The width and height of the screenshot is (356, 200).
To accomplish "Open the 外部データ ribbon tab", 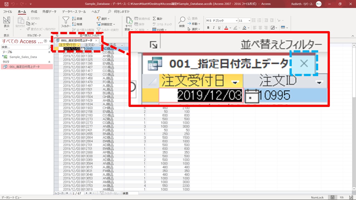I will [49, 12].
